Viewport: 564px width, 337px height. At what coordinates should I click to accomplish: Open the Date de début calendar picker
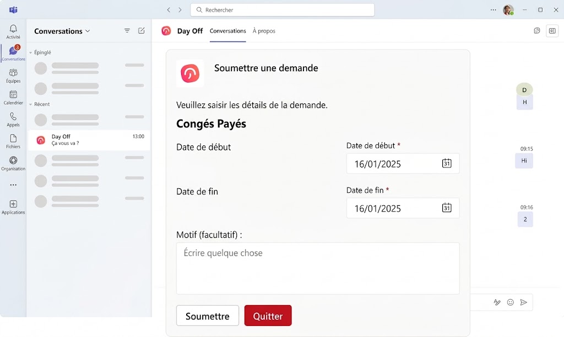[446, 164]
